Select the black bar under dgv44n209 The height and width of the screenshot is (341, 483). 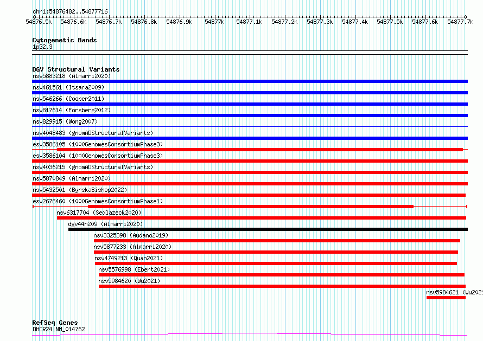pyautogui.click(x=268, y=229)
